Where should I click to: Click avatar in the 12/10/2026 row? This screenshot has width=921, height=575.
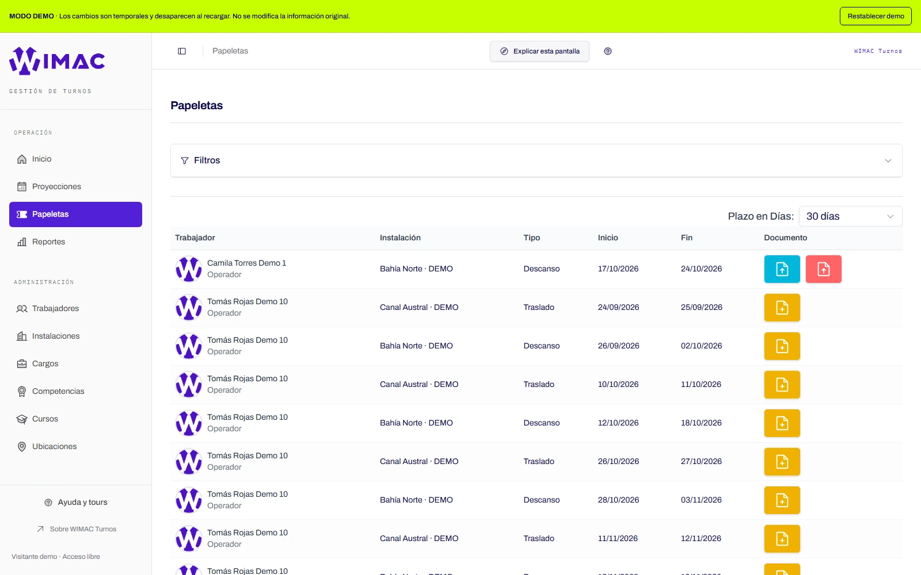point(189,423)
